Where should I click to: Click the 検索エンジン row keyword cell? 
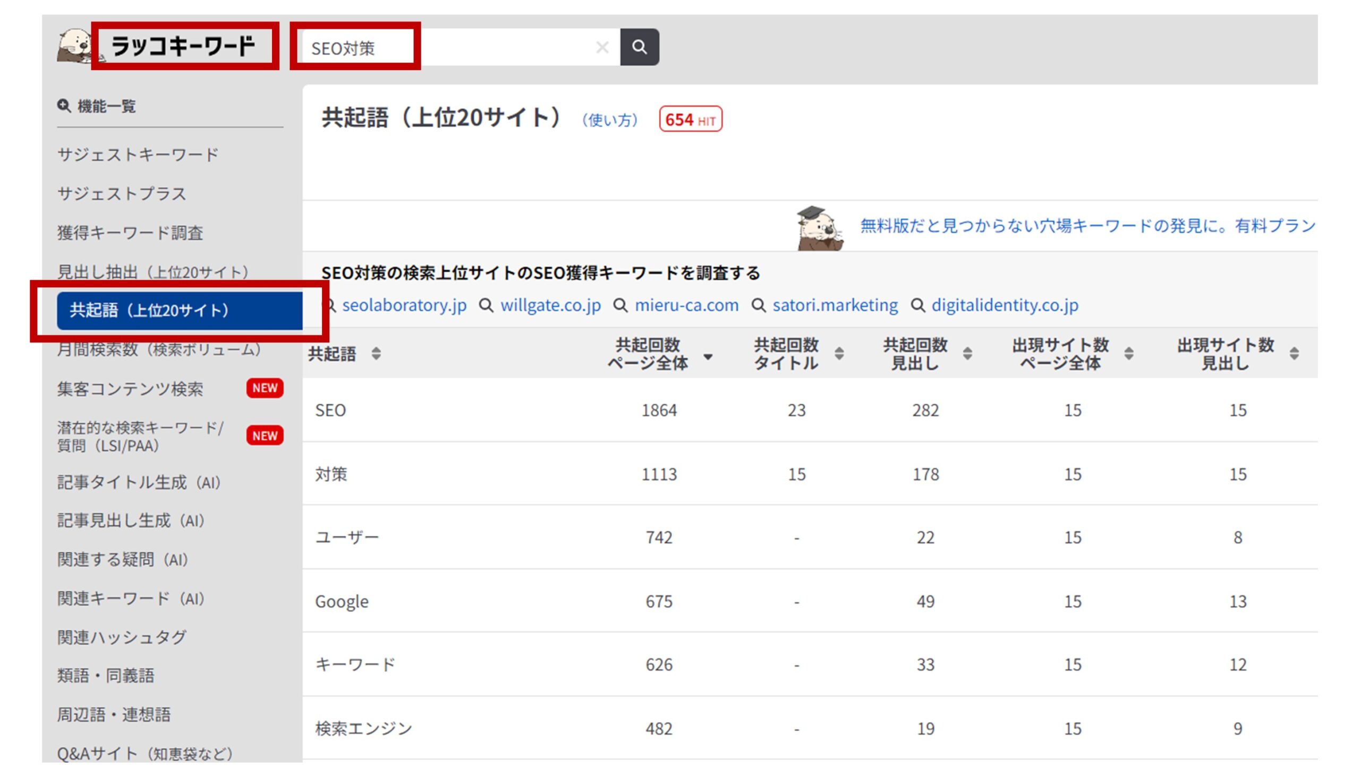pos(363,729)
